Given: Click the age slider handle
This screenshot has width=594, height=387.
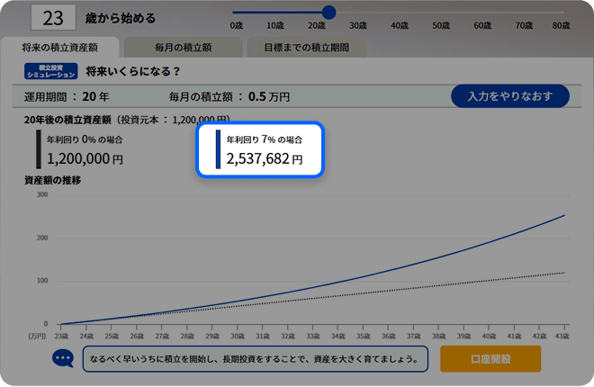Looking at the screenshot, I should coord(328,13).
